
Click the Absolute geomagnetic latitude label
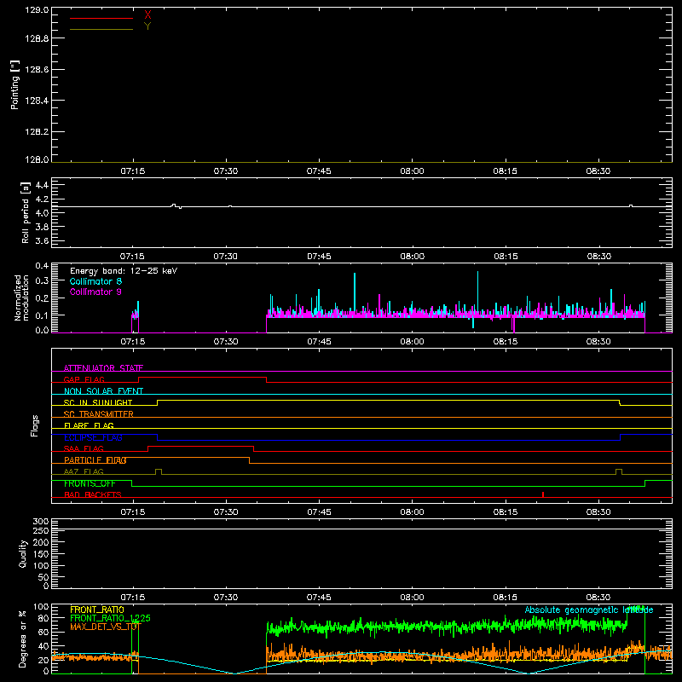589,610
